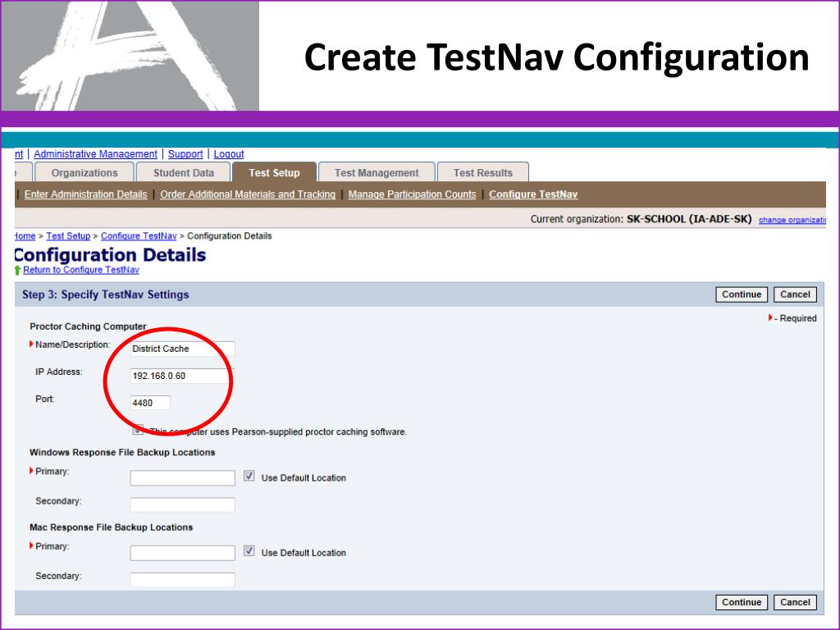
Task: Open the Test Management tab
Action: coord(377,172)
